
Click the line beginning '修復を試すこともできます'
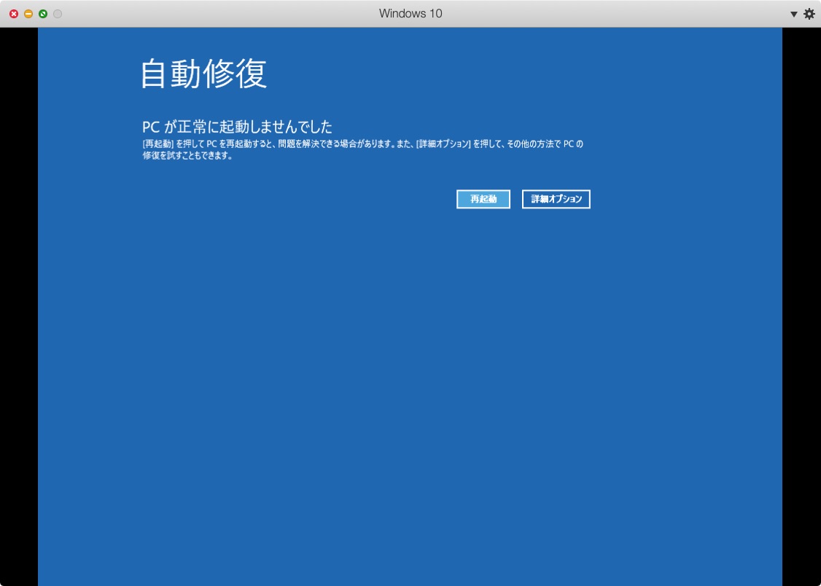point(187,157)
